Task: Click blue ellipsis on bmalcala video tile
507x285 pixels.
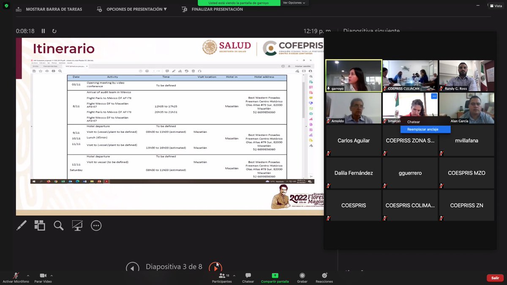Action: click(433, 96)
